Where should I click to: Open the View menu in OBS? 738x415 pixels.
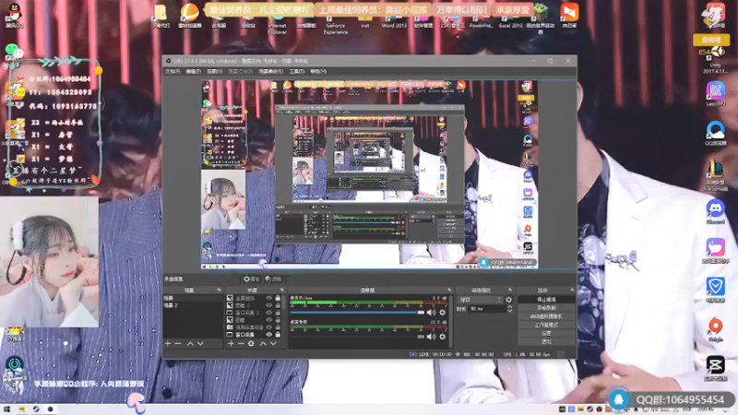pyautogui.click(x=214, y=72)
